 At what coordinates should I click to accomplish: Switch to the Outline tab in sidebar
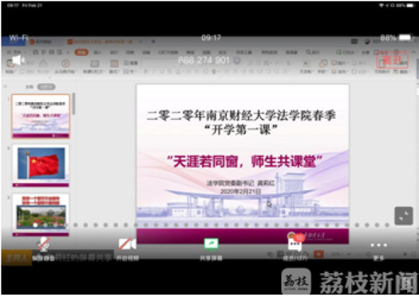tap(29, 87)
